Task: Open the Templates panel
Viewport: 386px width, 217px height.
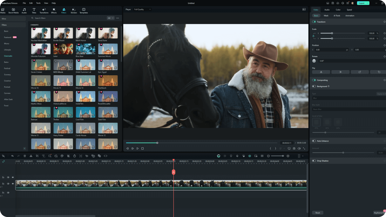Action: click(x=84, y=11)
